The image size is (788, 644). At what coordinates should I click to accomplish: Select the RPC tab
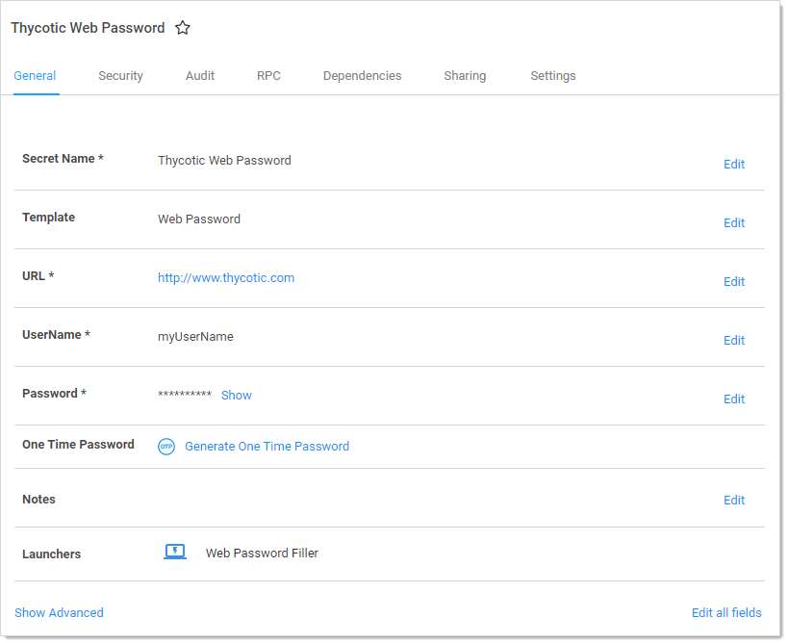268,76
